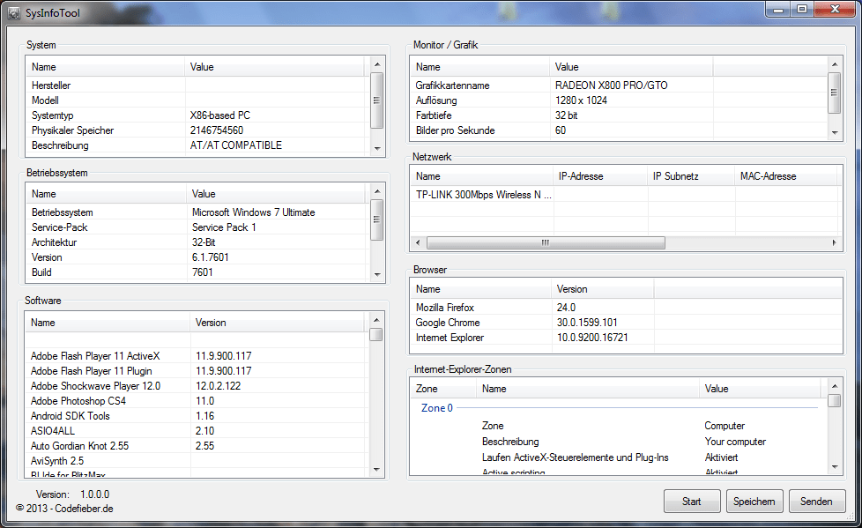The image size is (862, 528).
Task: Click the SysInfoTool title bar icon
Action: [14, 12]
